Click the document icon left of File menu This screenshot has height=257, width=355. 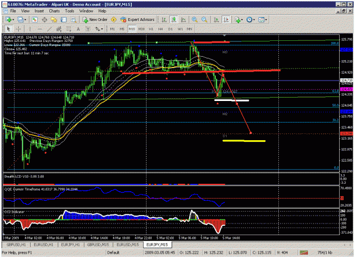5,11
